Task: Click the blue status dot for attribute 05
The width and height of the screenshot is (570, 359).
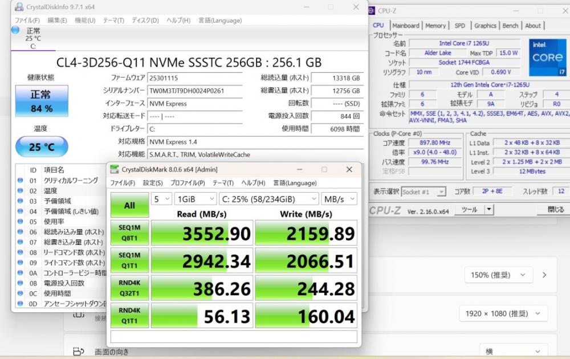Action: coord(20,222)
